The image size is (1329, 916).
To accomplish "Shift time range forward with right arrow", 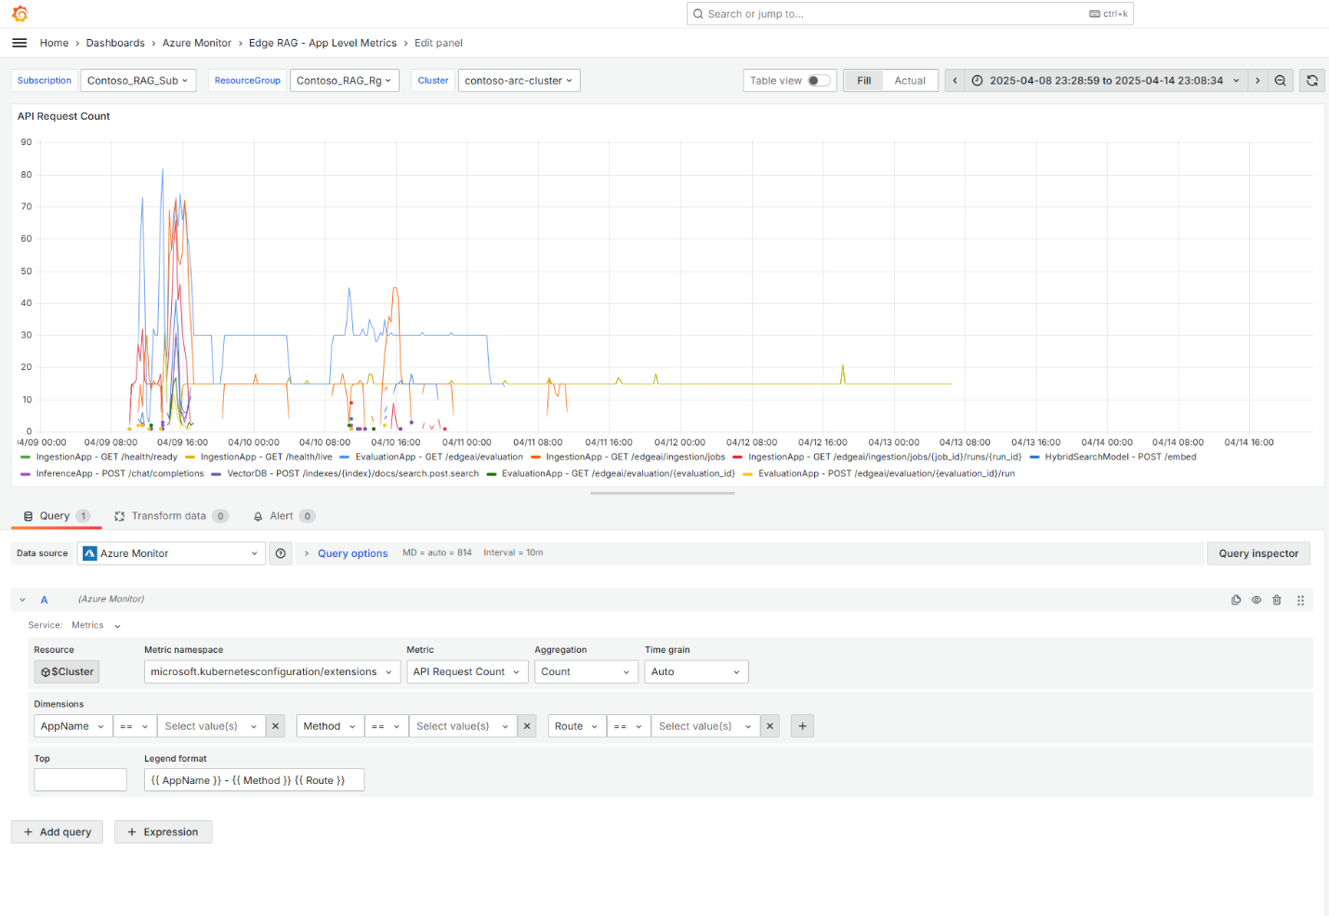I will coord(1257,81).
